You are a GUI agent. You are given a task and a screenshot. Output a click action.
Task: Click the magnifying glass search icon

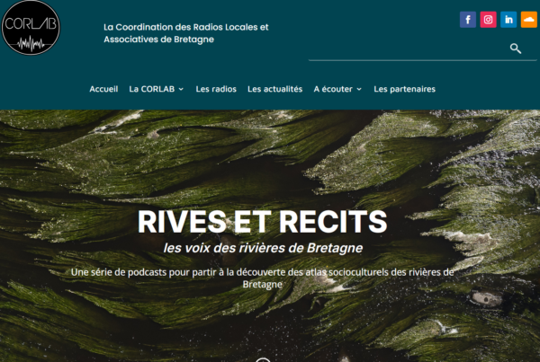click(x=516, y=49)
